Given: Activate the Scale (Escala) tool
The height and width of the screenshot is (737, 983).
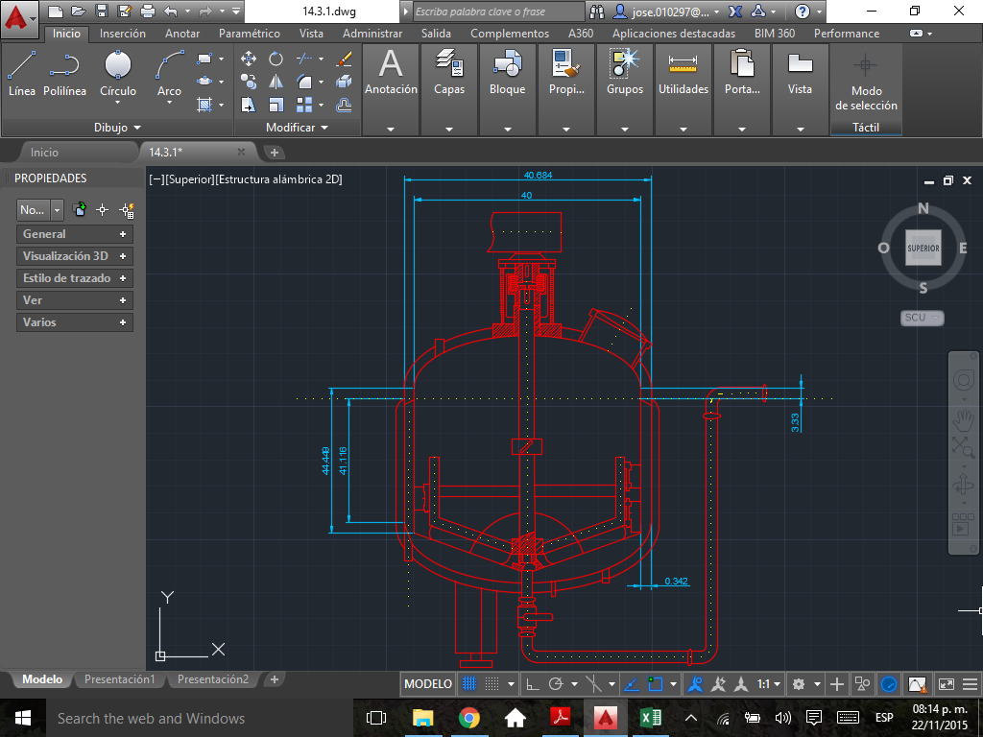Looking at the screenshot, I should coord(276,105).
